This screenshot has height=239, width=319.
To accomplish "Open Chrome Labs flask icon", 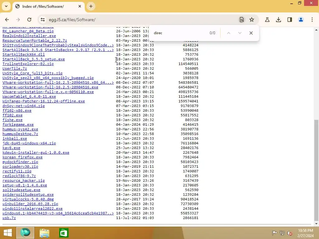I will click(x=267, y=20).
